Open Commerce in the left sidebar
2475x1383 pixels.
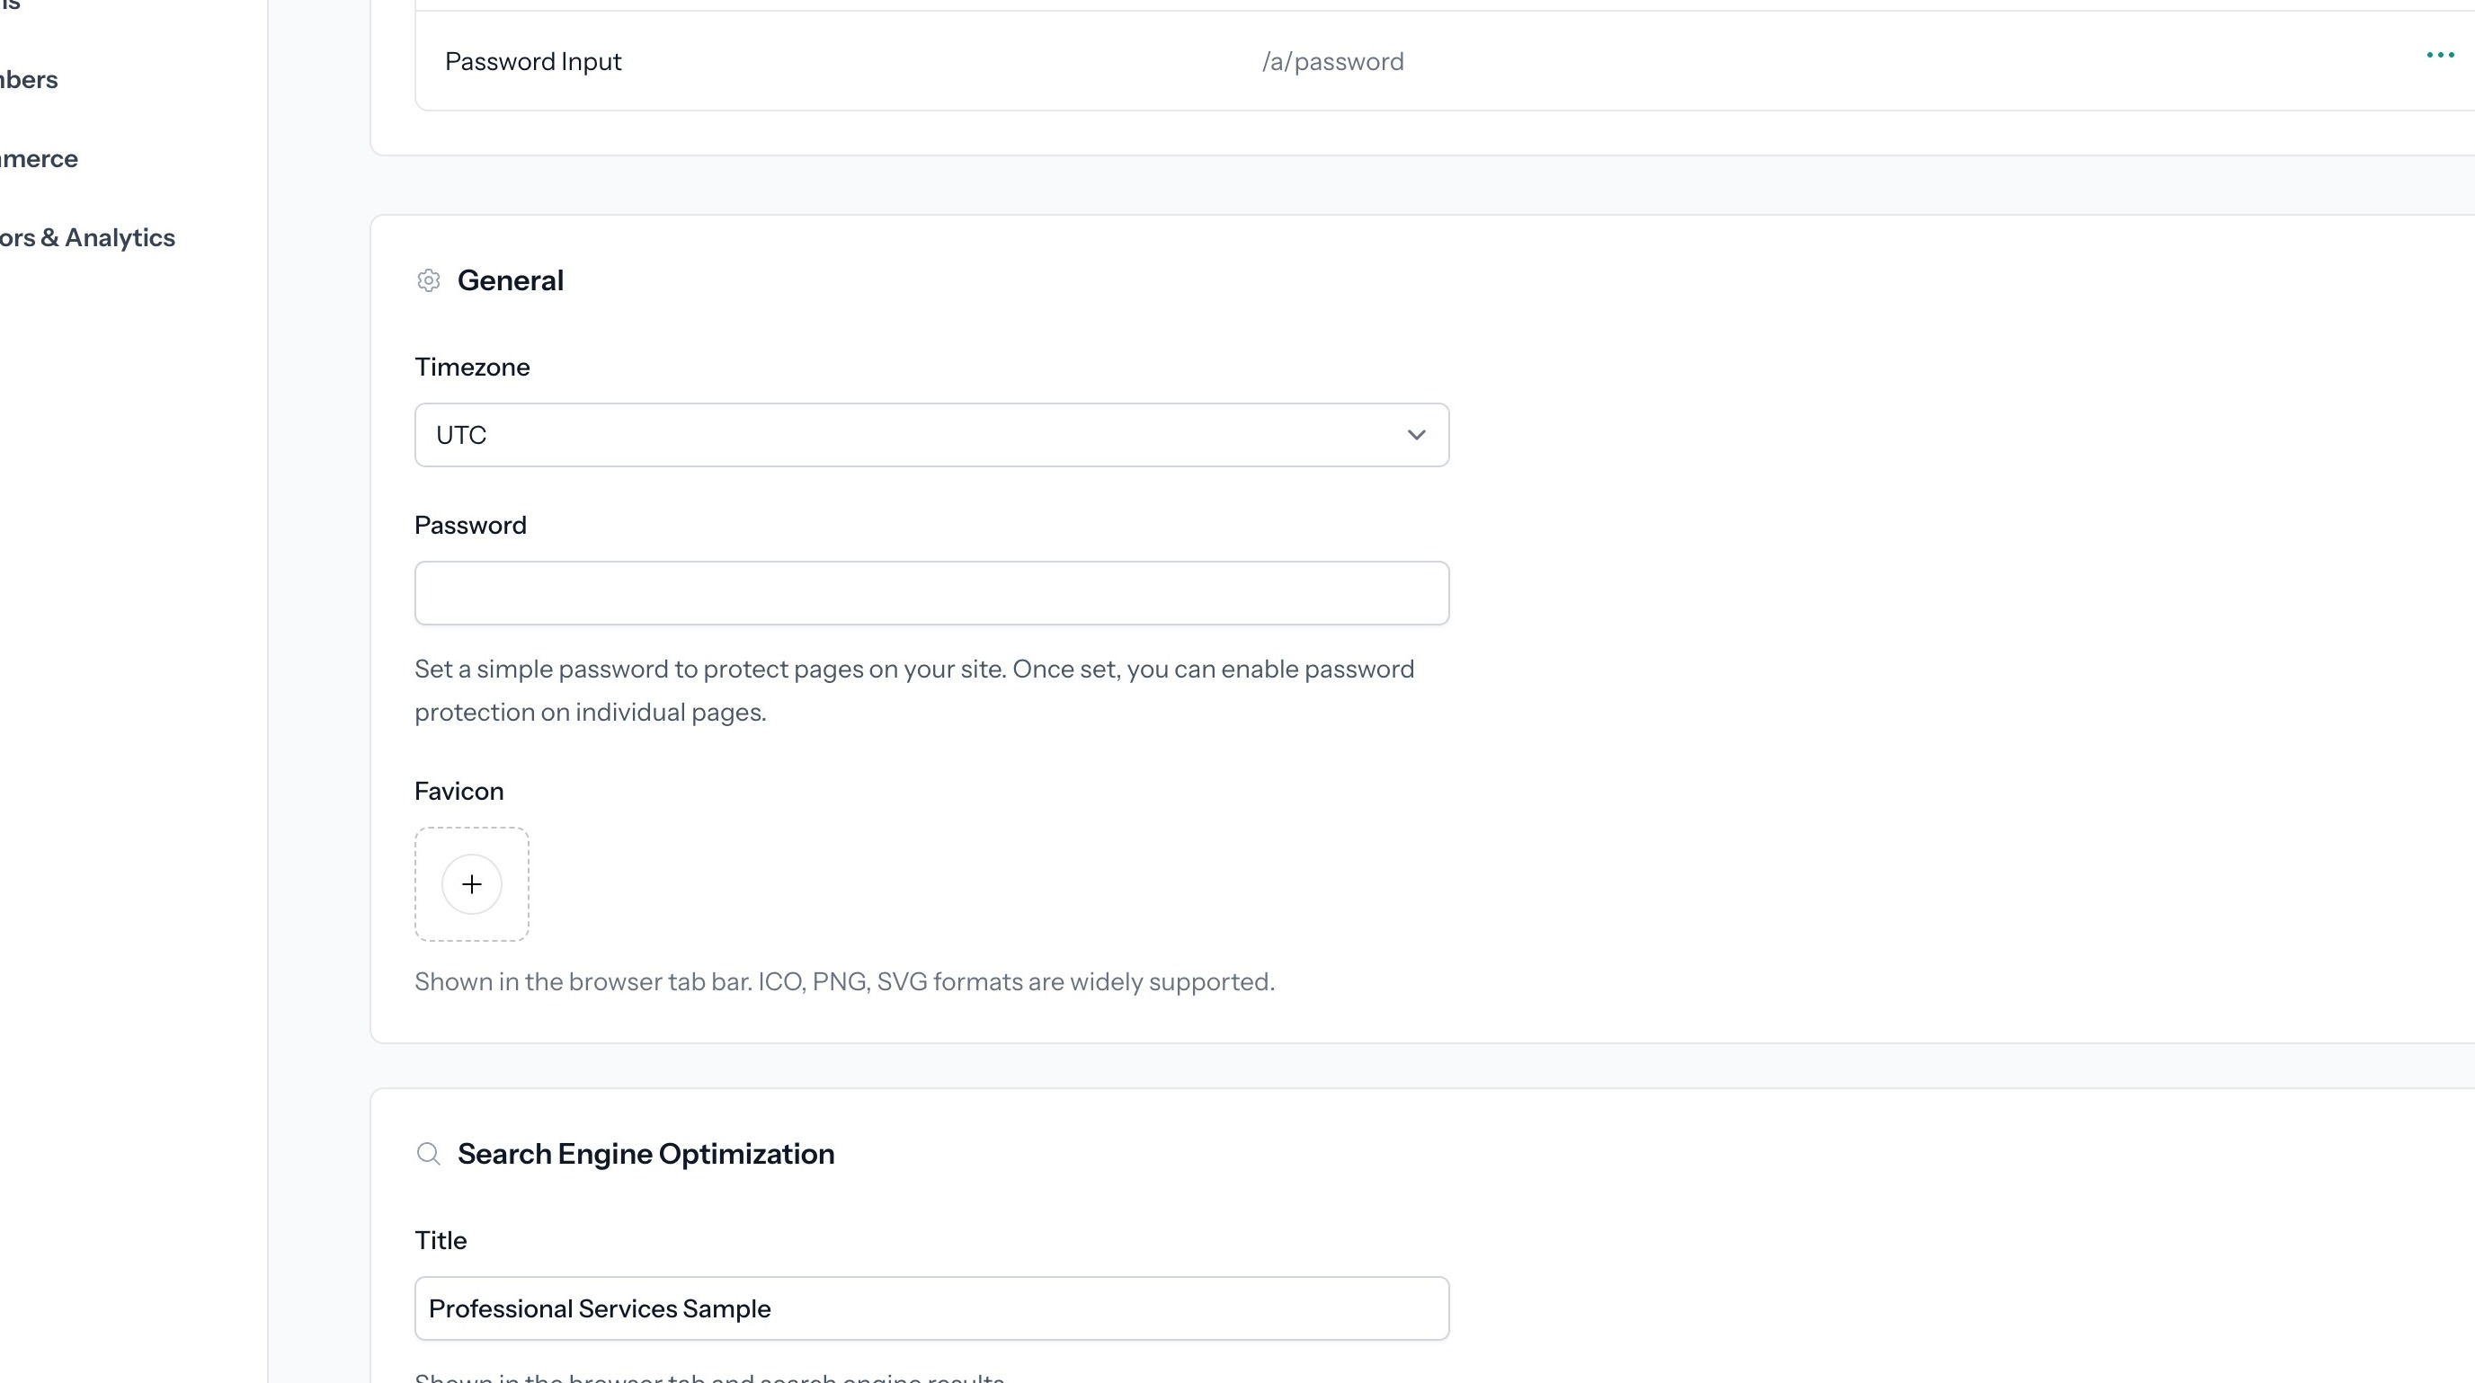(x=39, y=158)
